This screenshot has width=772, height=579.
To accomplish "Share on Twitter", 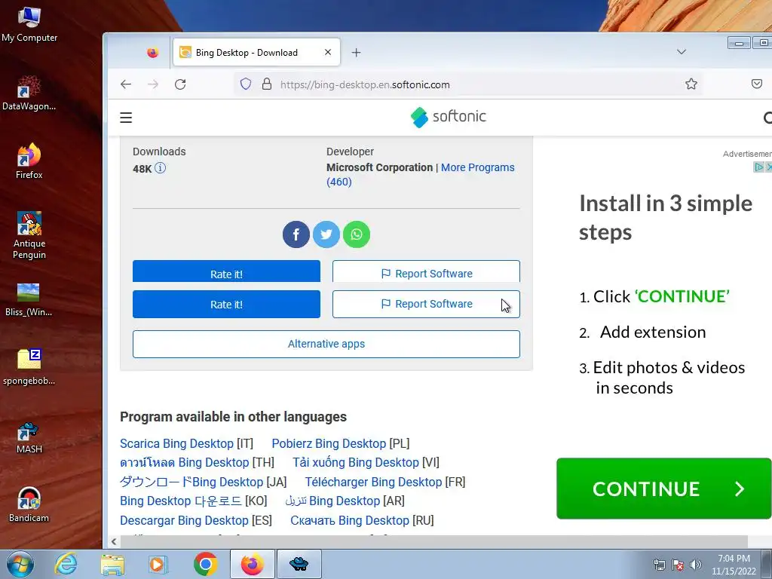I will (x=326, y=234).
